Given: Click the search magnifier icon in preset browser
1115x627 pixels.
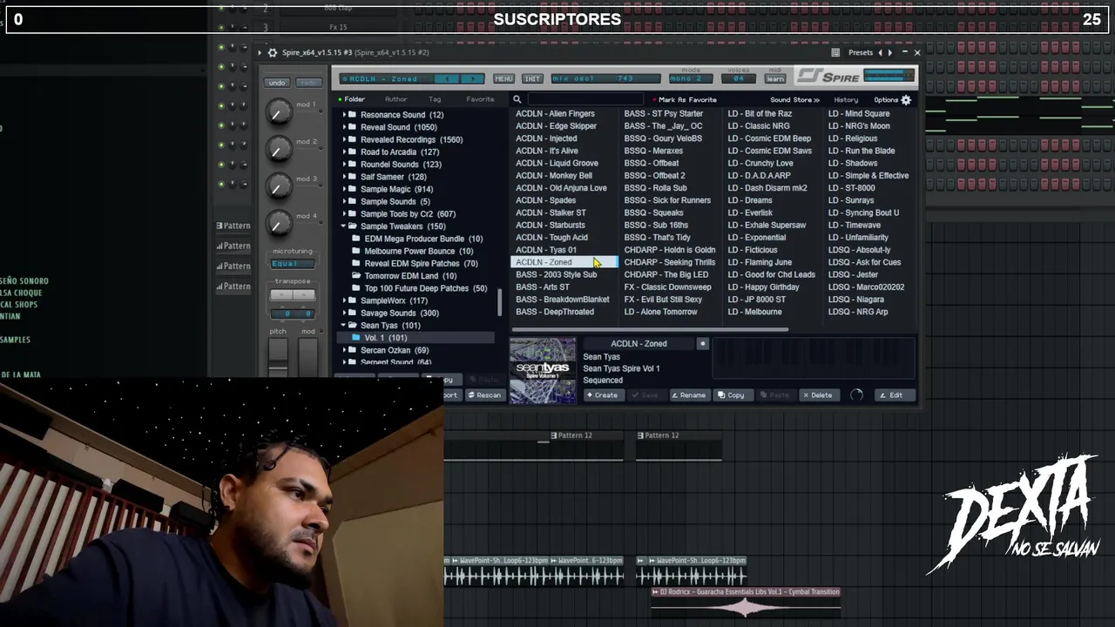Looking at the screenshot, I should (517, 100).
